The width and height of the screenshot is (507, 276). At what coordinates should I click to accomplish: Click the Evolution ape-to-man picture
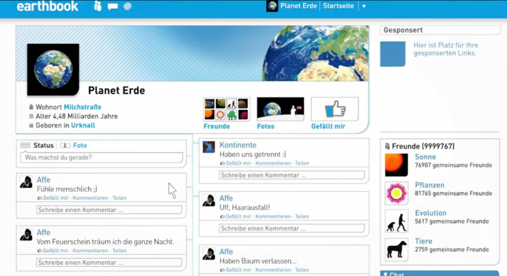click(x=396, y=221)
